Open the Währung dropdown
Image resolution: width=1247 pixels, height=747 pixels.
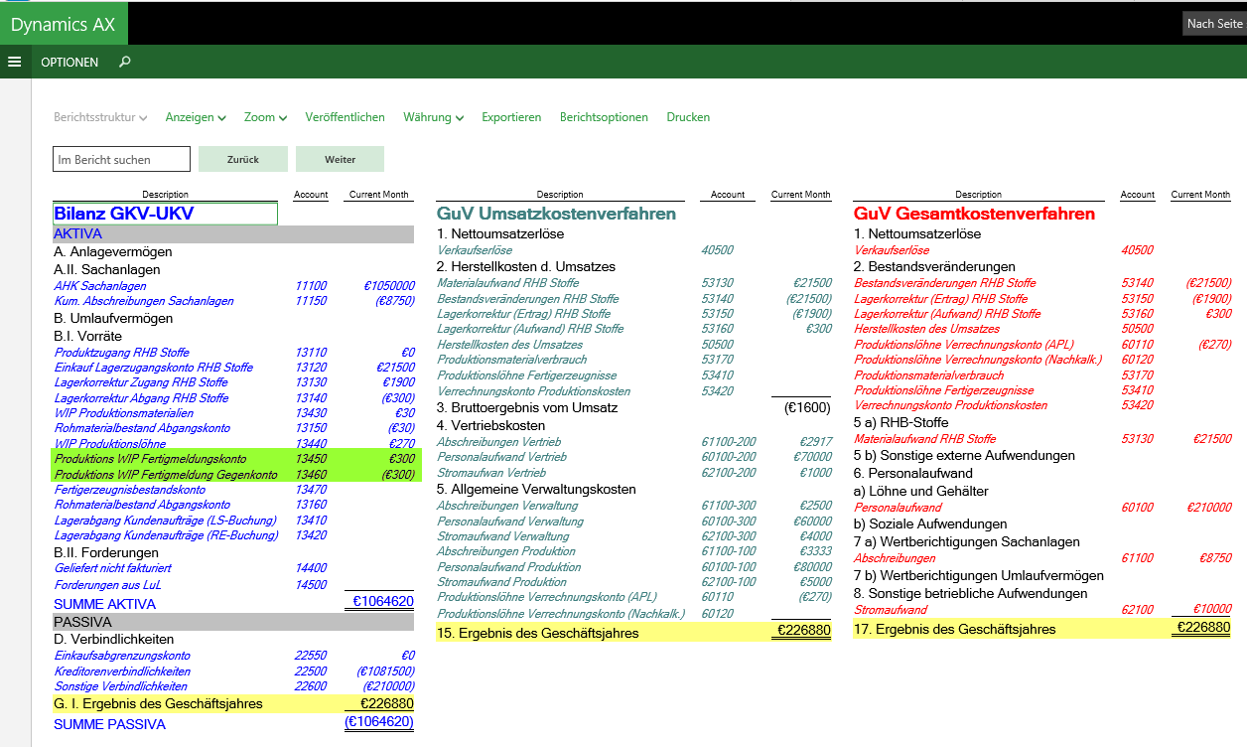point(433,117)
